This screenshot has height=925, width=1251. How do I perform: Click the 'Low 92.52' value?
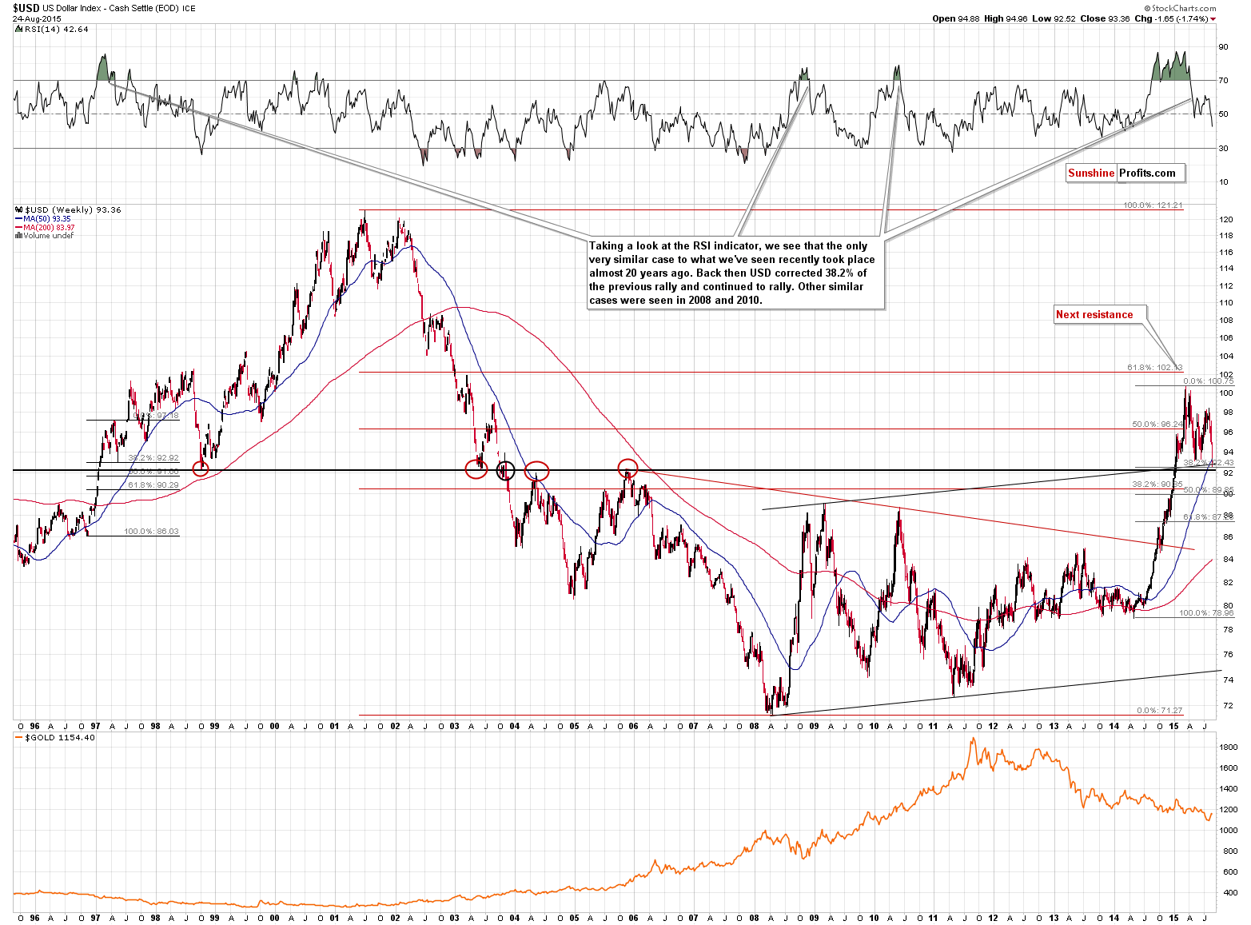tap(1053, 18)
